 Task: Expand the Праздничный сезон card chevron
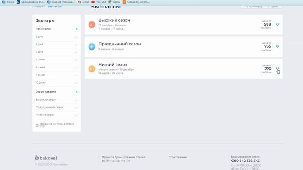click(277, 46)
